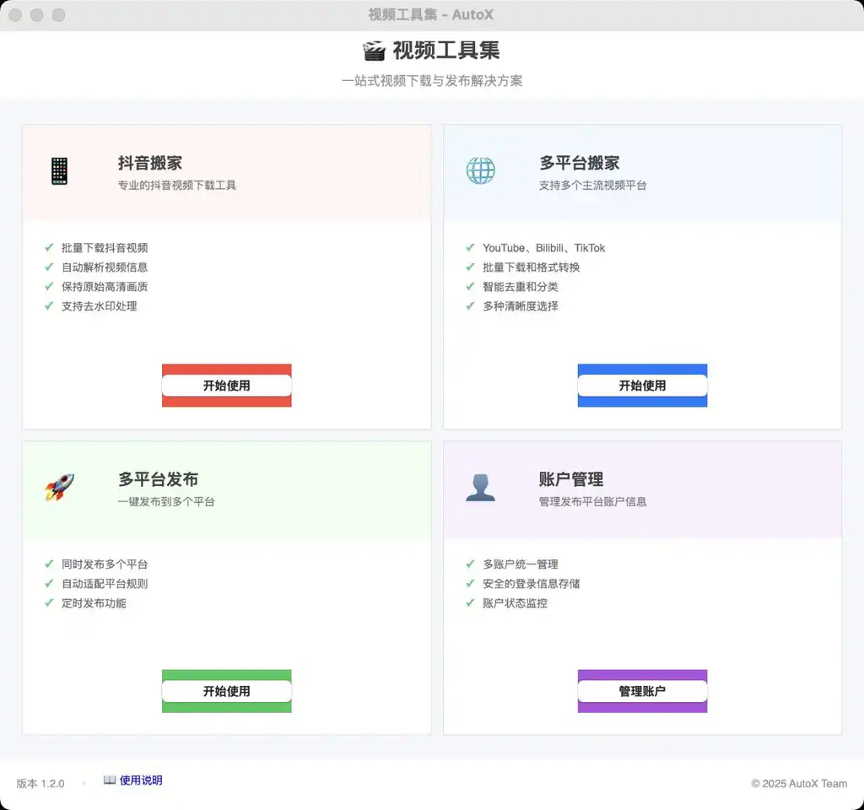Click the mobile phone icon for 抖音搬家
Viewport: 864px width, 810px height.
[x=60, y=170]
